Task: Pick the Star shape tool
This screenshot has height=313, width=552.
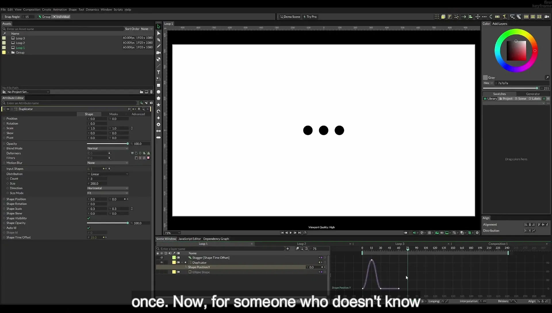Action: coord(158,105)
